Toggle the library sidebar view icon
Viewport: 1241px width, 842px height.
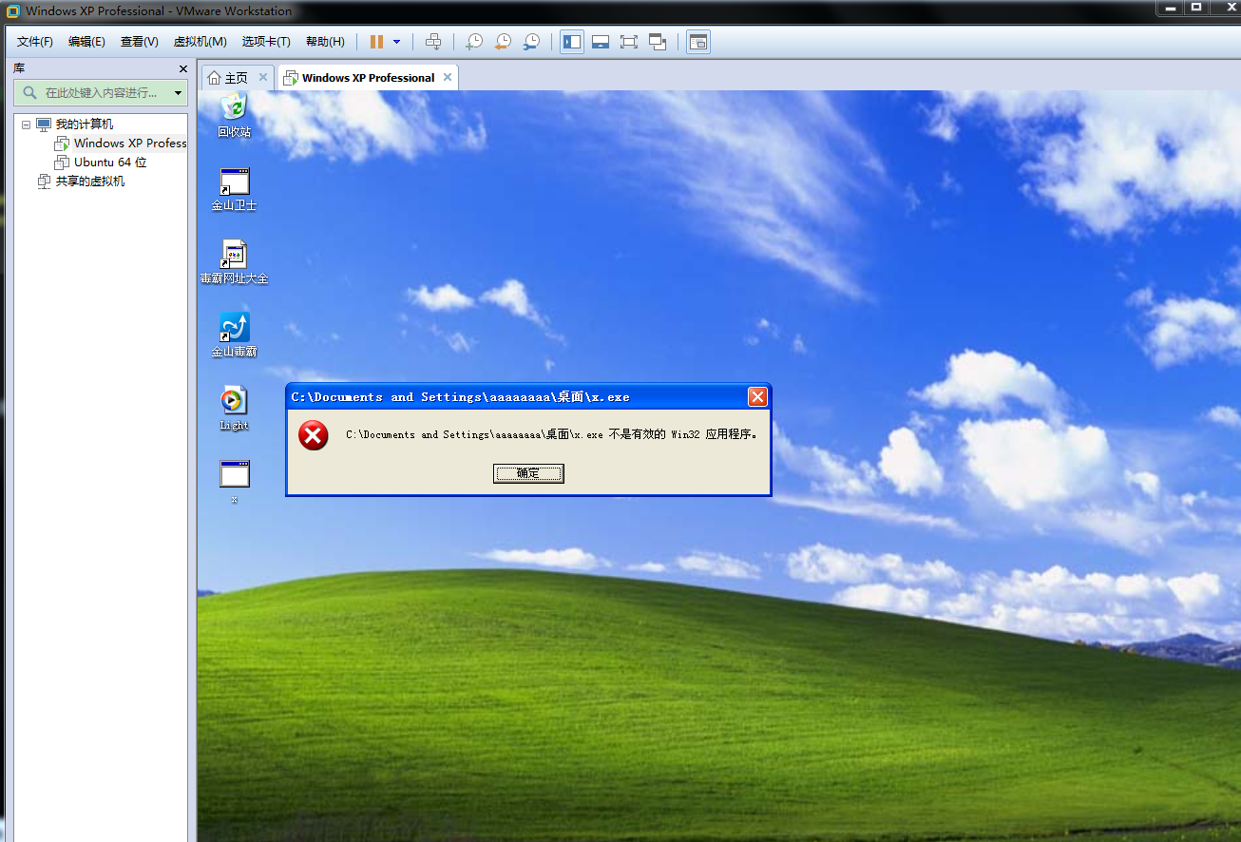pyautogui.click(x=572, y=42)
